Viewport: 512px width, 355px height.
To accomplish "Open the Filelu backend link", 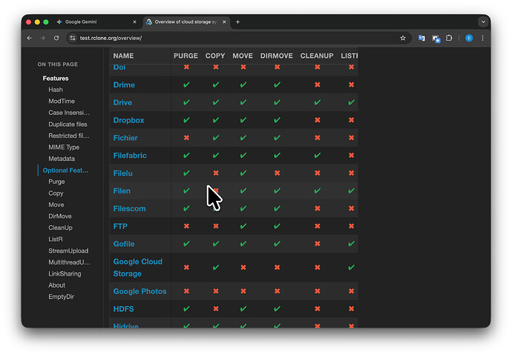I will pos(122,173).
